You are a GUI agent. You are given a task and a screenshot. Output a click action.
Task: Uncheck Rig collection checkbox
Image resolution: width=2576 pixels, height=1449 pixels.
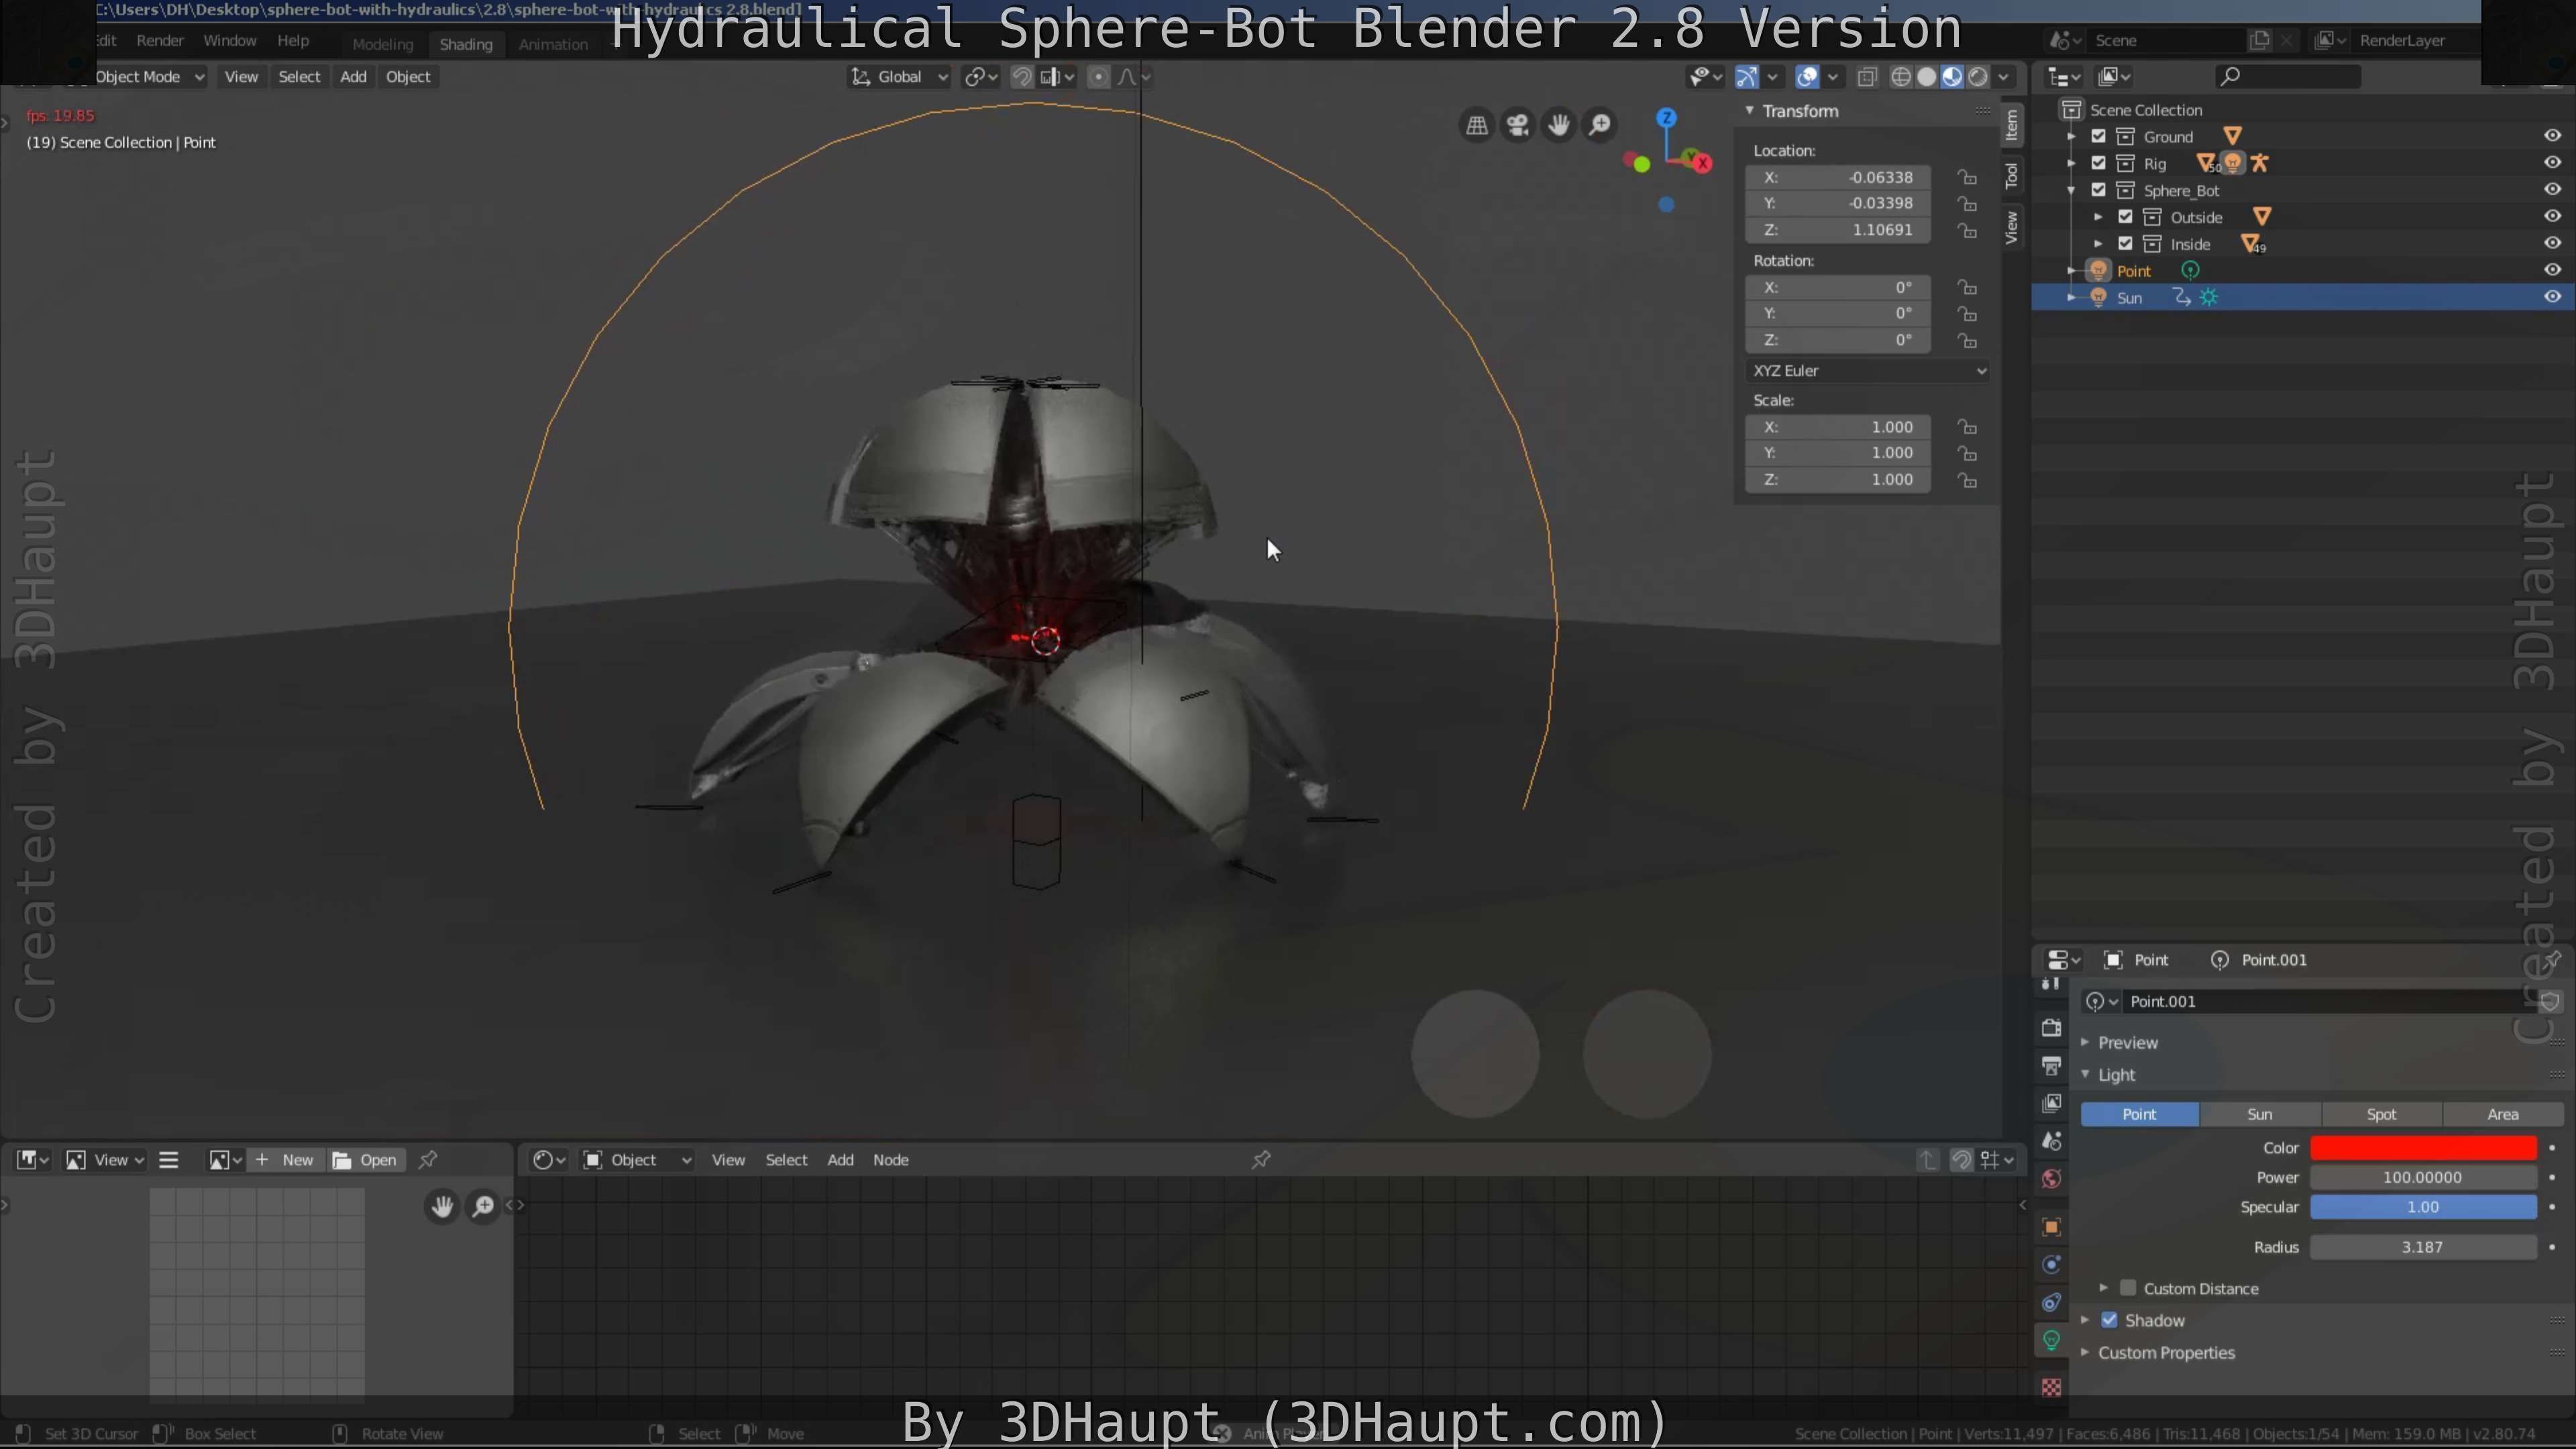point(2099,163)
